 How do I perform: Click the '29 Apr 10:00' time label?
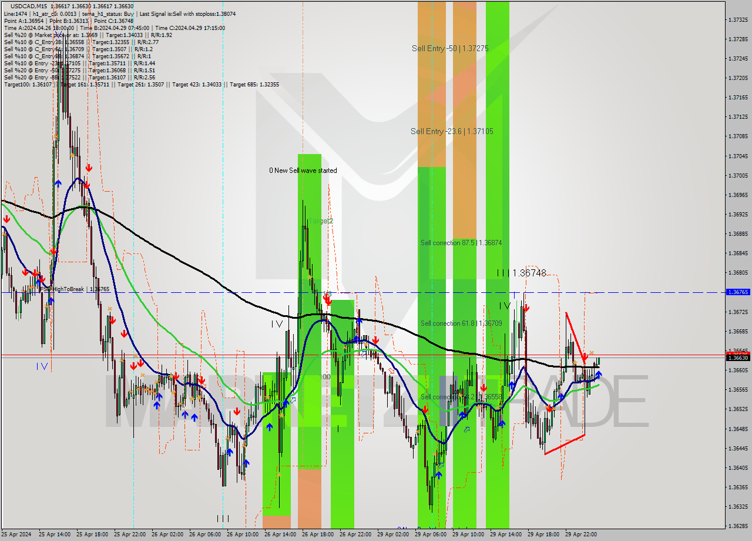click(468, 535)
